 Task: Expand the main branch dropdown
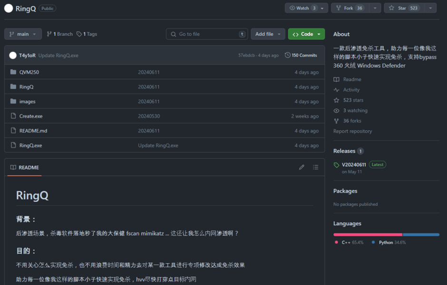[x=23, y=34]
